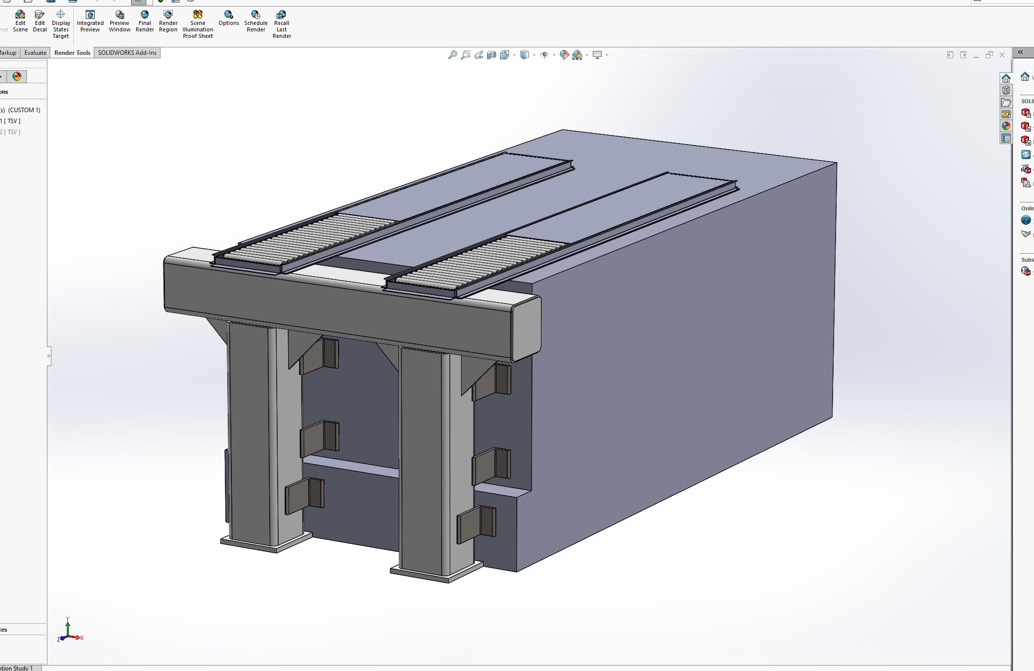Toggle Section View
The width and height of the screenshot is (1034, 671).
tap(492, 55)
